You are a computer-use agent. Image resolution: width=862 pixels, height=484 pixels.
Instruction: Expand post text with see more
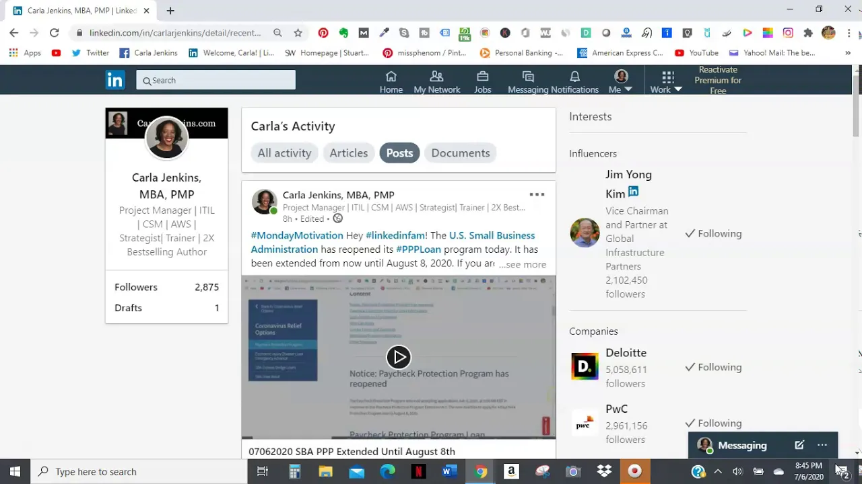pos(523,264)
